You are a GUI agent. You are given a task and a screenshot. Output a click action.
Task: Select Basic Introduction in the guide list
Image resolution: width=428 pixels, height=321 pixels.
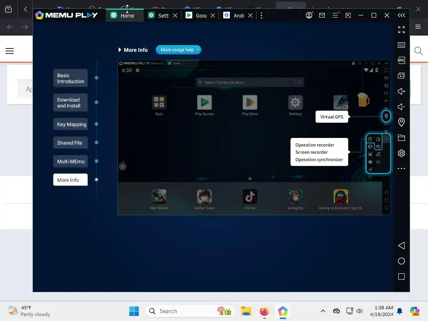point(70,78)
